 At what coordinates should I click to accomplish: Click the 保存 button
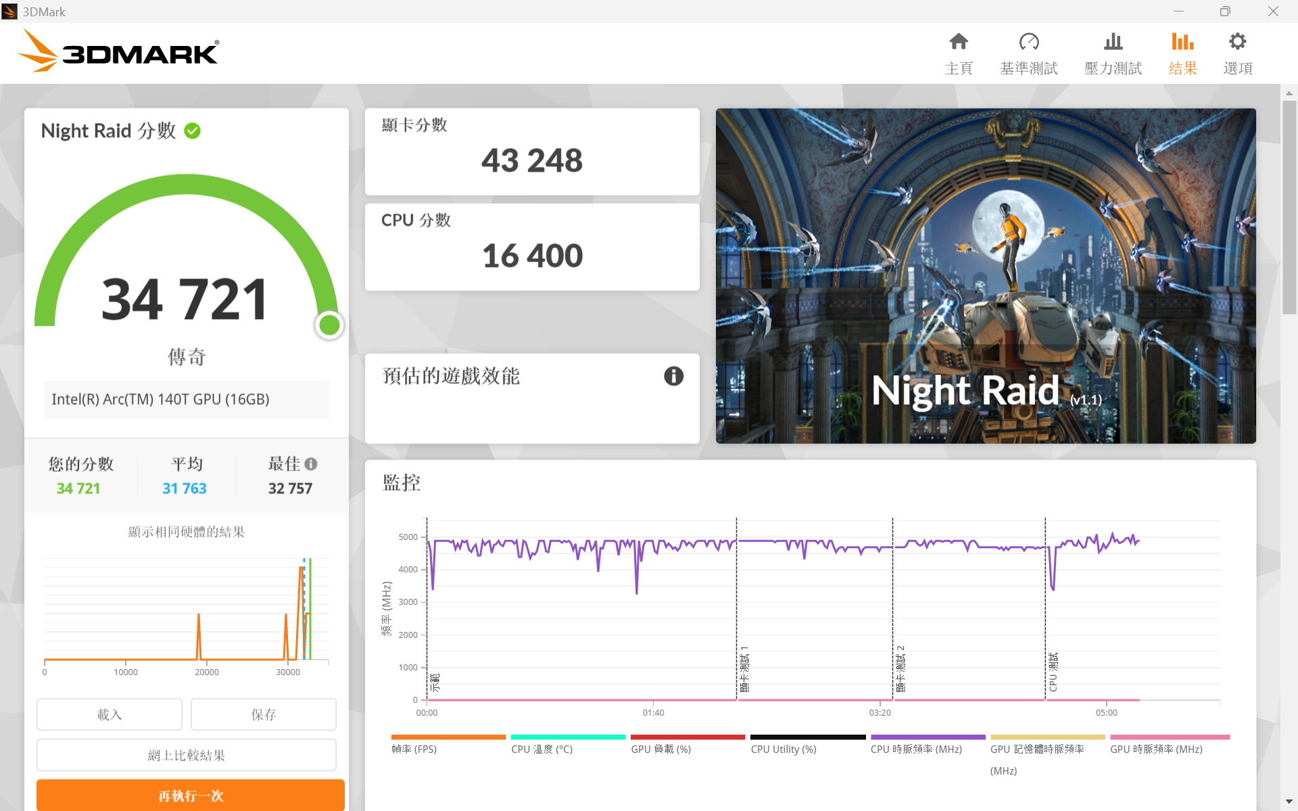(x=263, y=714)
